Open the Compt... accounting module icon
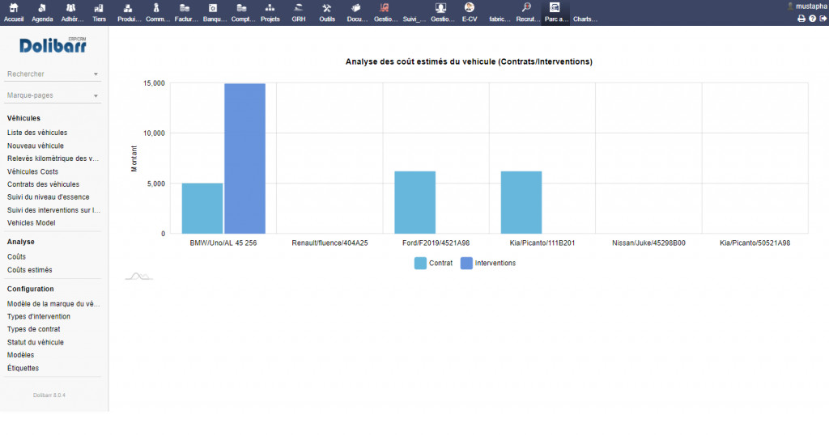Image resolution: width=829 pixels, height=435 pixels. point(241,8)
